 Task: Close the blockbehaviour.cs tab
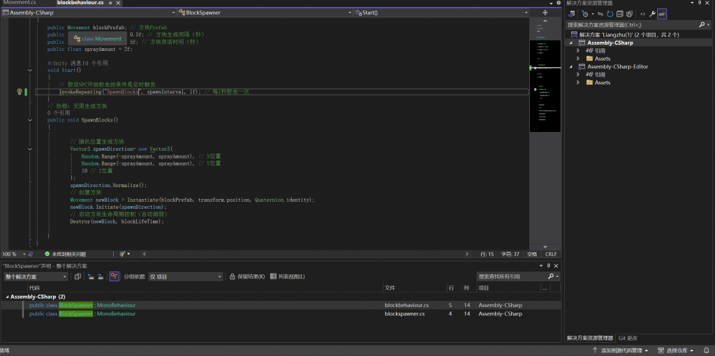click(117, 3)
